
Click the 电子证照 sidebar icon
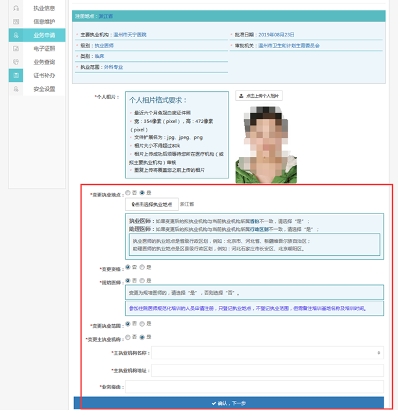pos(16,48)
